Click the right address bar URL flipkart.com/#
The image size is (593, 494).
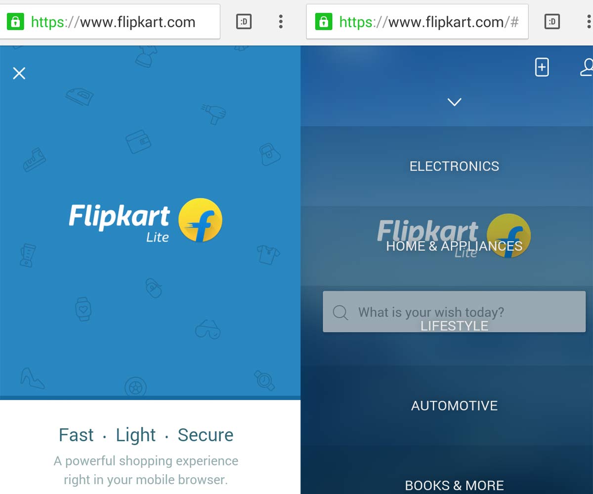[x=429, y=22]
